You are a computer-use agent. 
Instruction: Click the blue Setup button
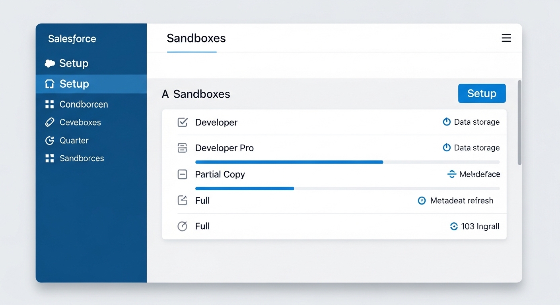(x=482, y=93)
